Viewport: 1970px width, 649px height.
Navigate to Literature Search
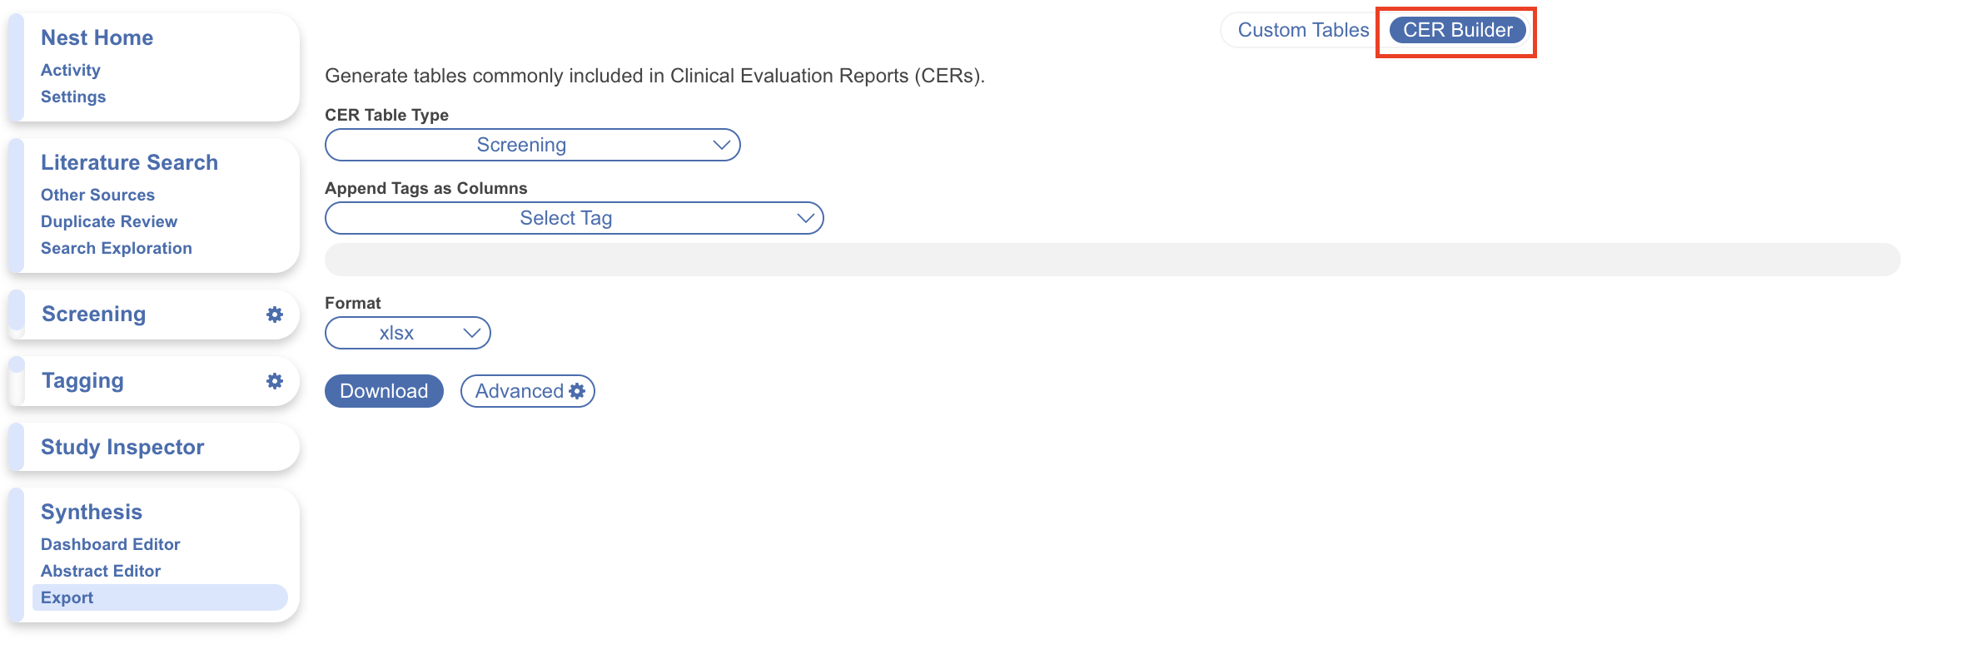coord(129,162)
